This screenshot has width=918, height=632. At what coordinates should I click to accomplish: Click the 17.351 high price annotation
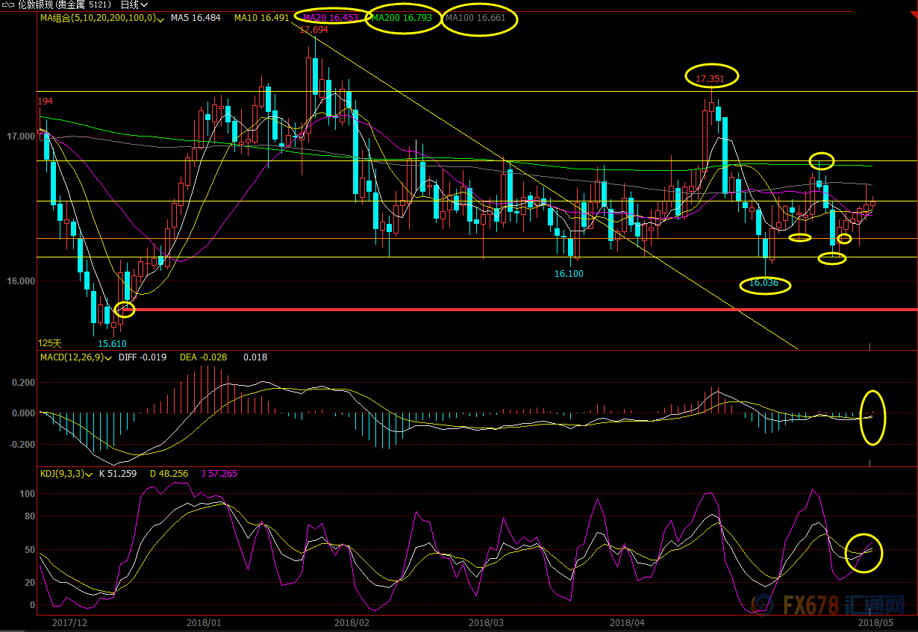(x=709, y=78)
